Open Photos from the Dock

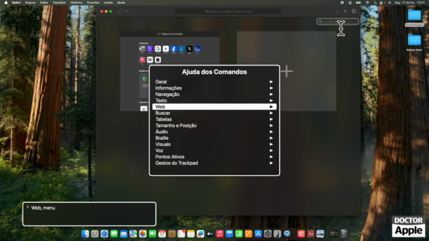(143, 234)
